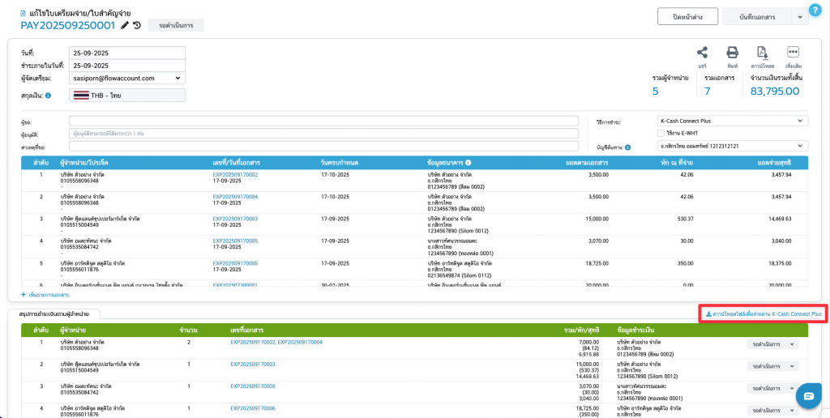Open status dropdown for first summary row
This screenshot has width=830, height=418.
(773, 344)
